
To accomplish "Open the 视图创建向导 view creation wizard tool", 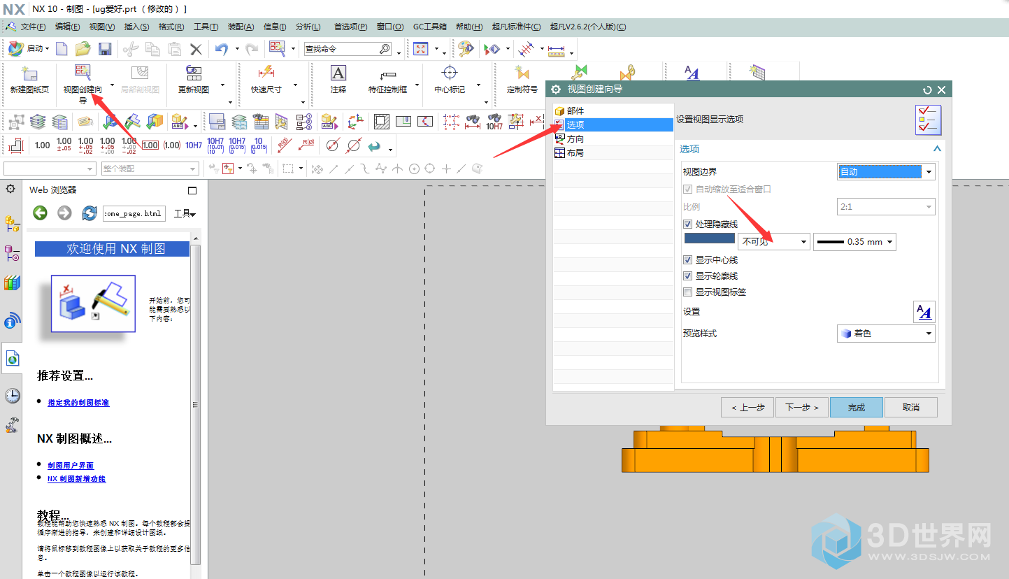I will (x=83, y=84).
